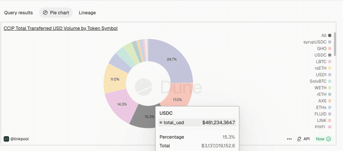The height and width of the screenshot is (151, 343).
Task: Click the API button
Action: coord(303,139)
